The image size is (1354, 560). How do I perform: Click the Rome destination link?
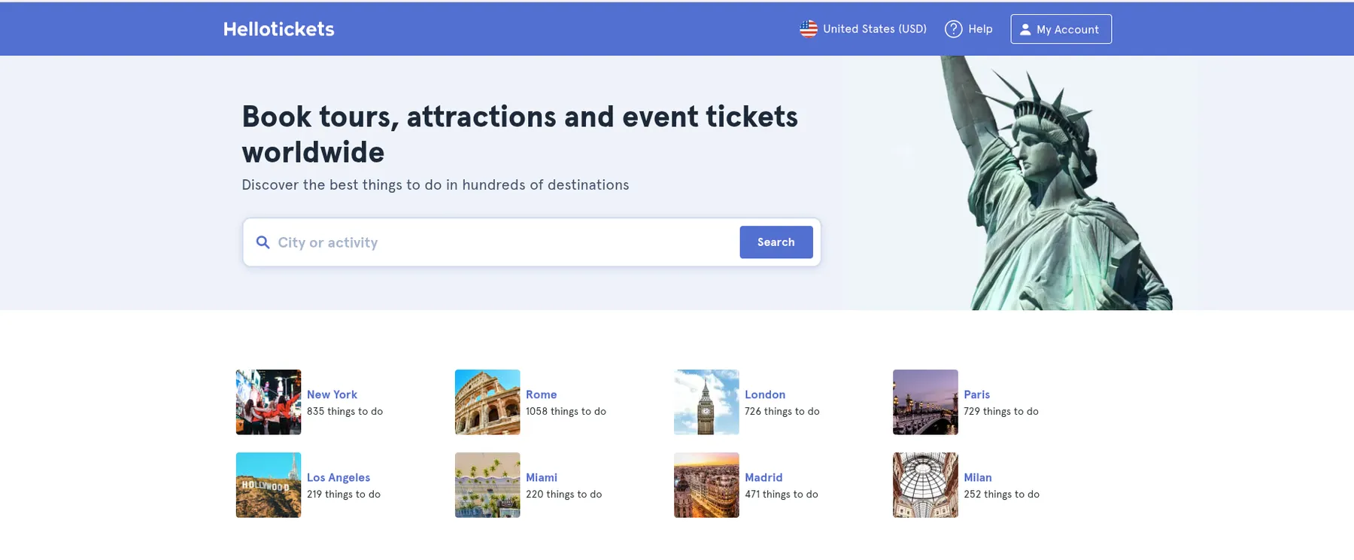541,394
